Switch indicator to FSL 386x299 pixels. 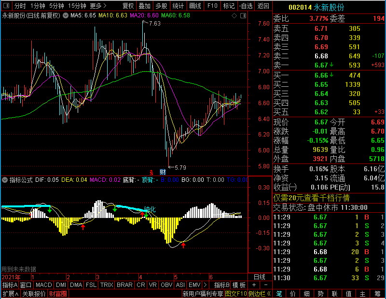coord(91,285)
